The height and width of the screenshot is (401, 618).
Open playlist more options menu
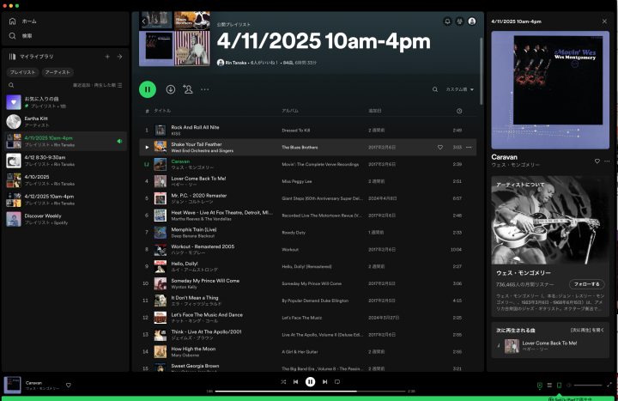click(204, 89)
